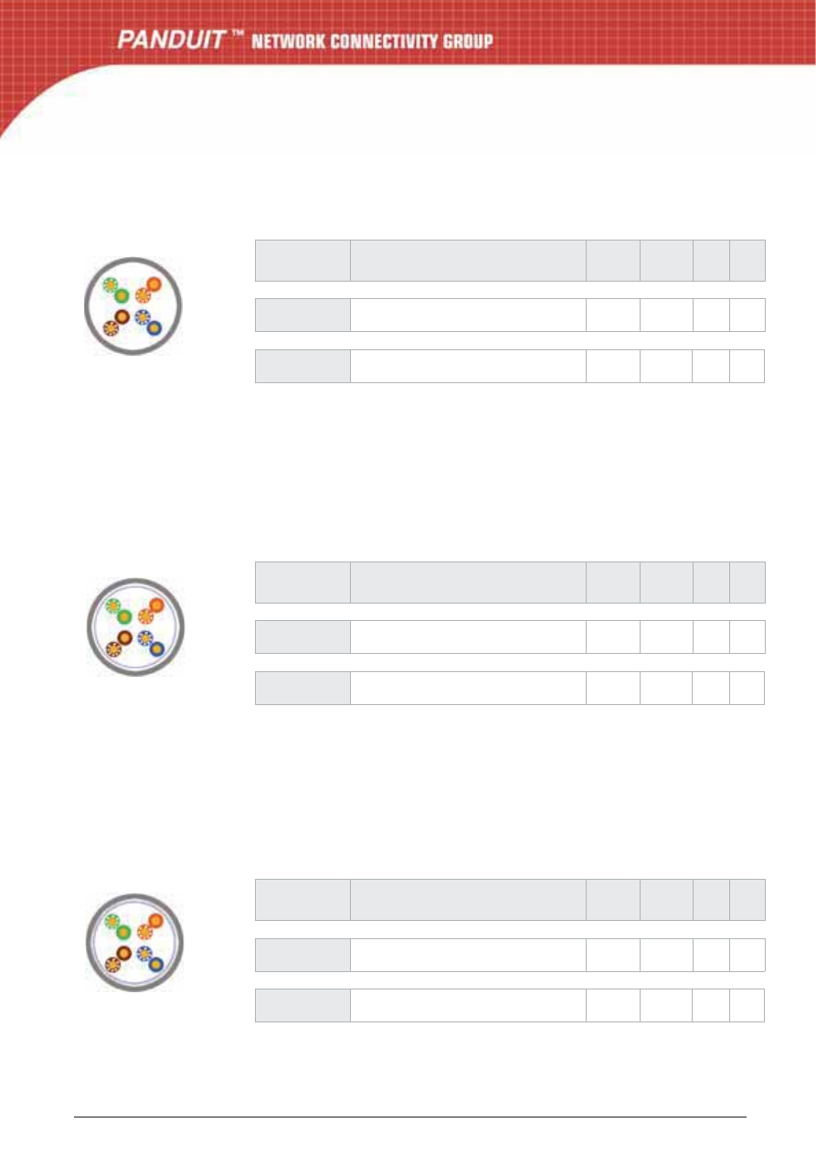
Task: Click the gray label cell in second table's last row
Action: coord(302,688)
